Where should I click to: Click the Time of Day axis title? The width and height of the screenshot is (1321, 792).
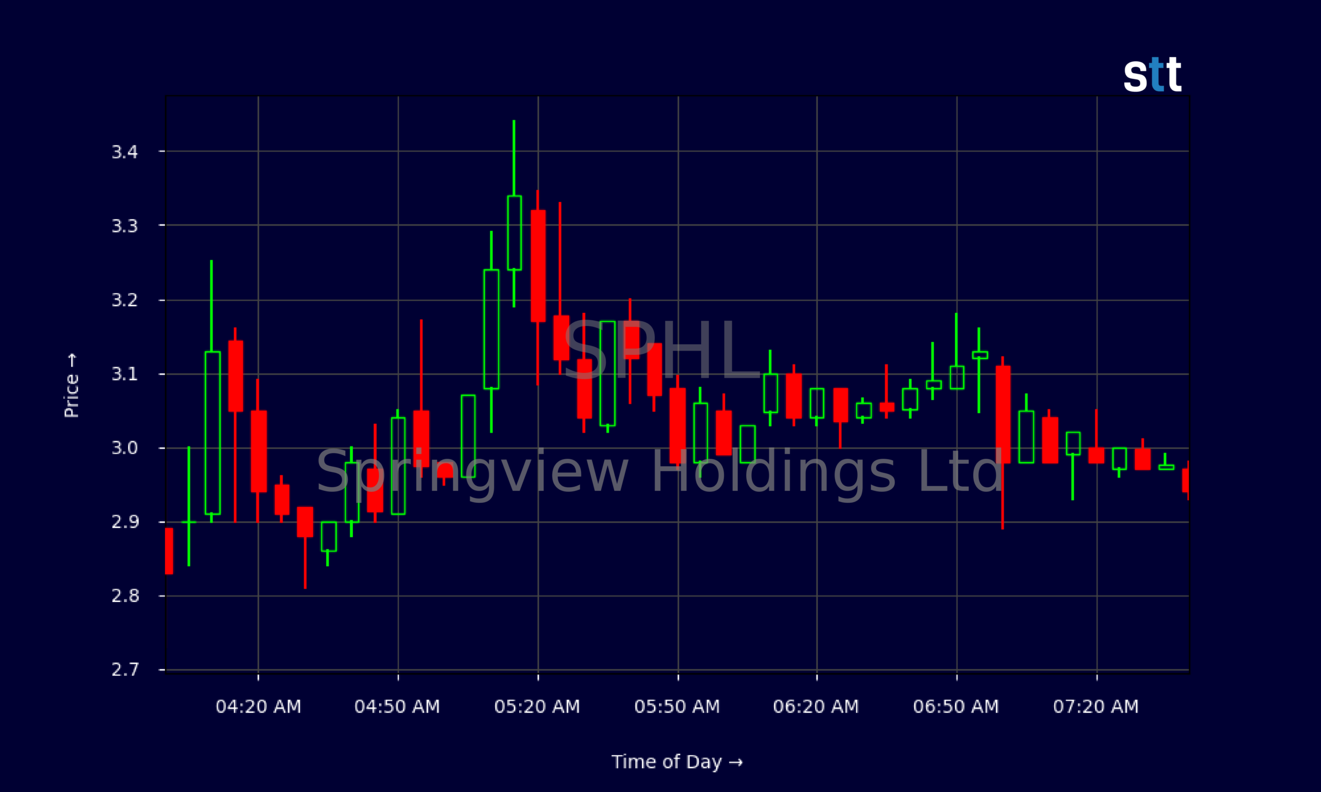(677, 762)
